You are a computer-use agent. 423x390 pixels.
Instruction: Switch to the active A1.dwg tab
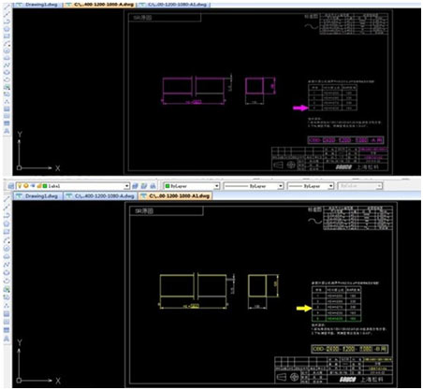click(x=176, y=195)
